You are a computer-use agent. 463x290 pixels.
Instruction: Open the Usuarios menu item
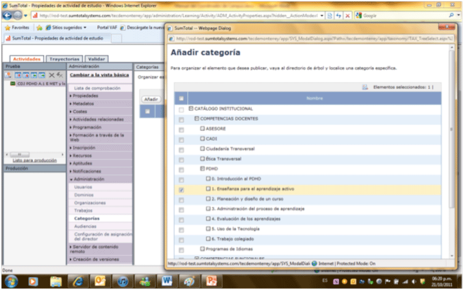[x=83, y=187]
